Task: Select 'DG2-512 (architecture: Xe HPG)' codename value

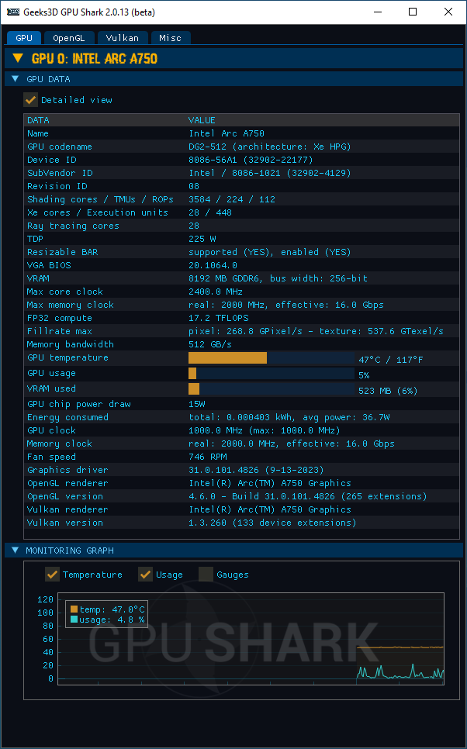Action: [270, 147]
